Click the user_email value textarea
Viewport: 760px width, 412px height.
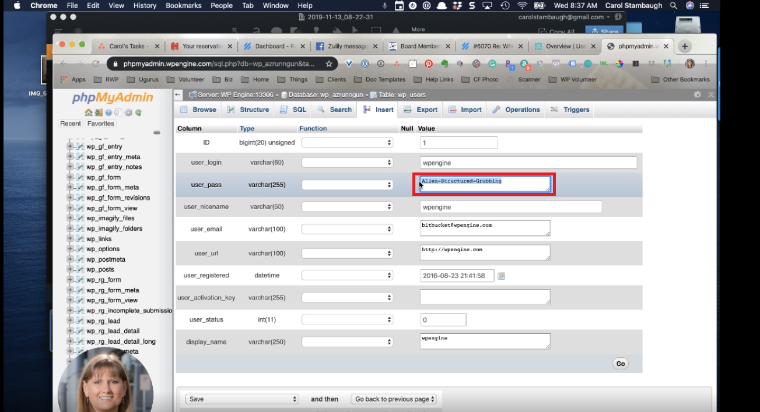[485, 228]
